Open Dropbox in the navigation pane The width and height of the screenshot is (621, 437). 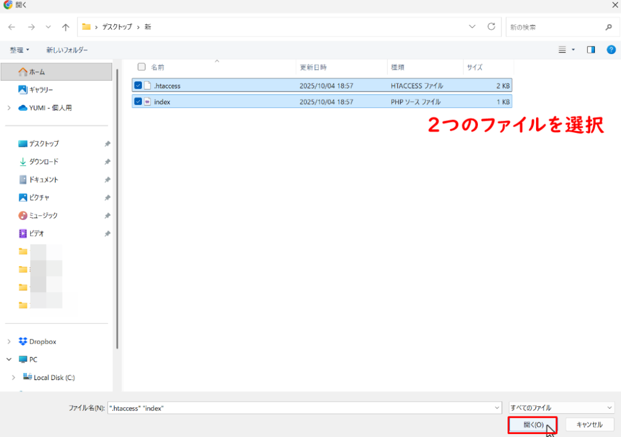pyautogui.click(x=42, y=341)
